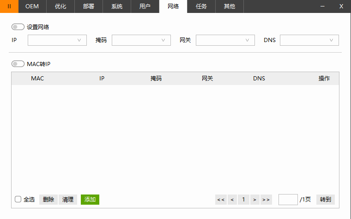
Task: Switch to the 任务 tab
Action: [201, 6]
